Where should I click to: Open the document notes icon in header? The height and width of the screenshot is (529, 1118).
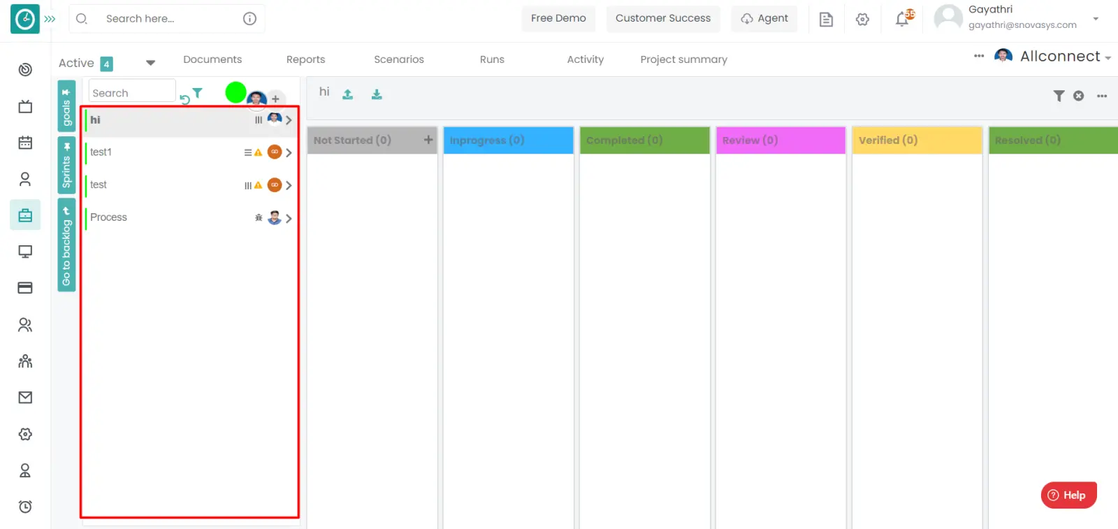point(826,20)
